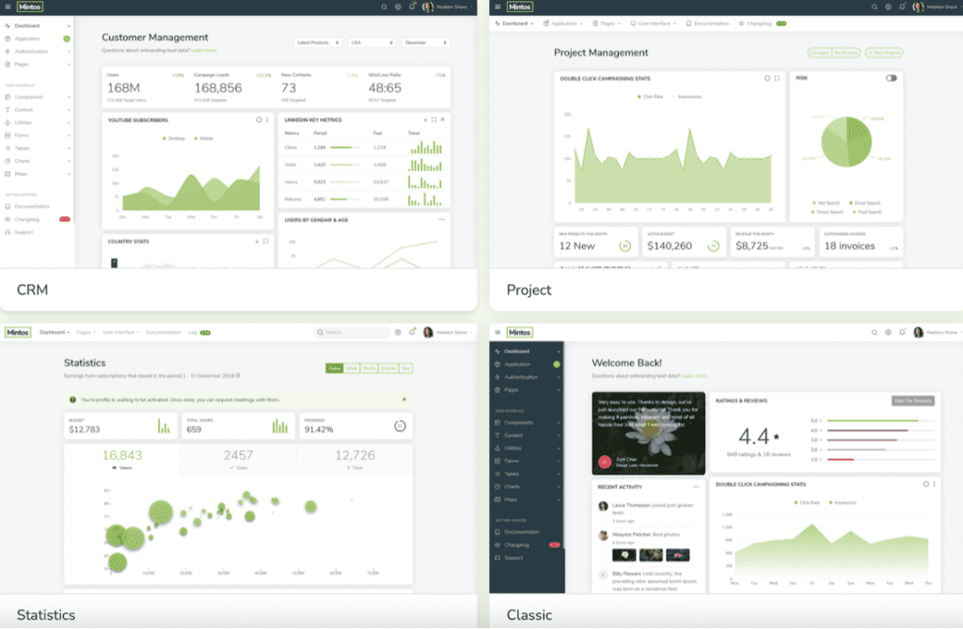This screenshot has width=963, height=629.
Task: Toggle Impressions legend in Project chart
Action: [687, 97]
